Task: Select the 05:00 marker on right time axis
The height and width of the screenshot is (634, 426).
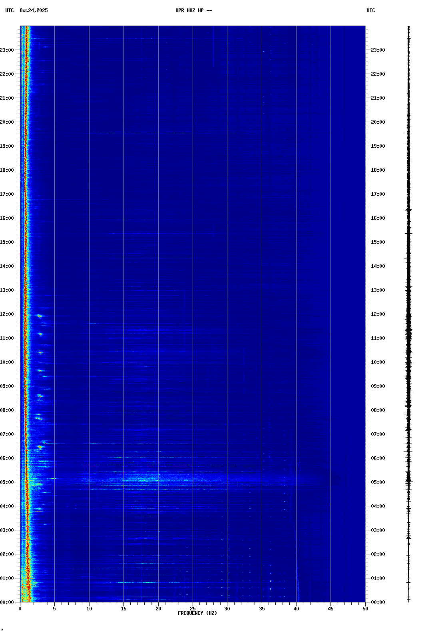Action: tap(378, 482)
